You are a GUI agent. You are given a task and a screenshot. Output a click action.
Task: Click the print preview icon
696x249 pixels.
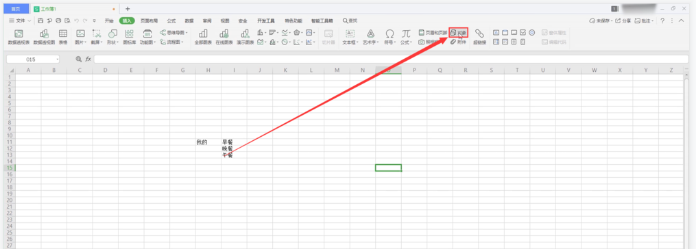(67, 21)
